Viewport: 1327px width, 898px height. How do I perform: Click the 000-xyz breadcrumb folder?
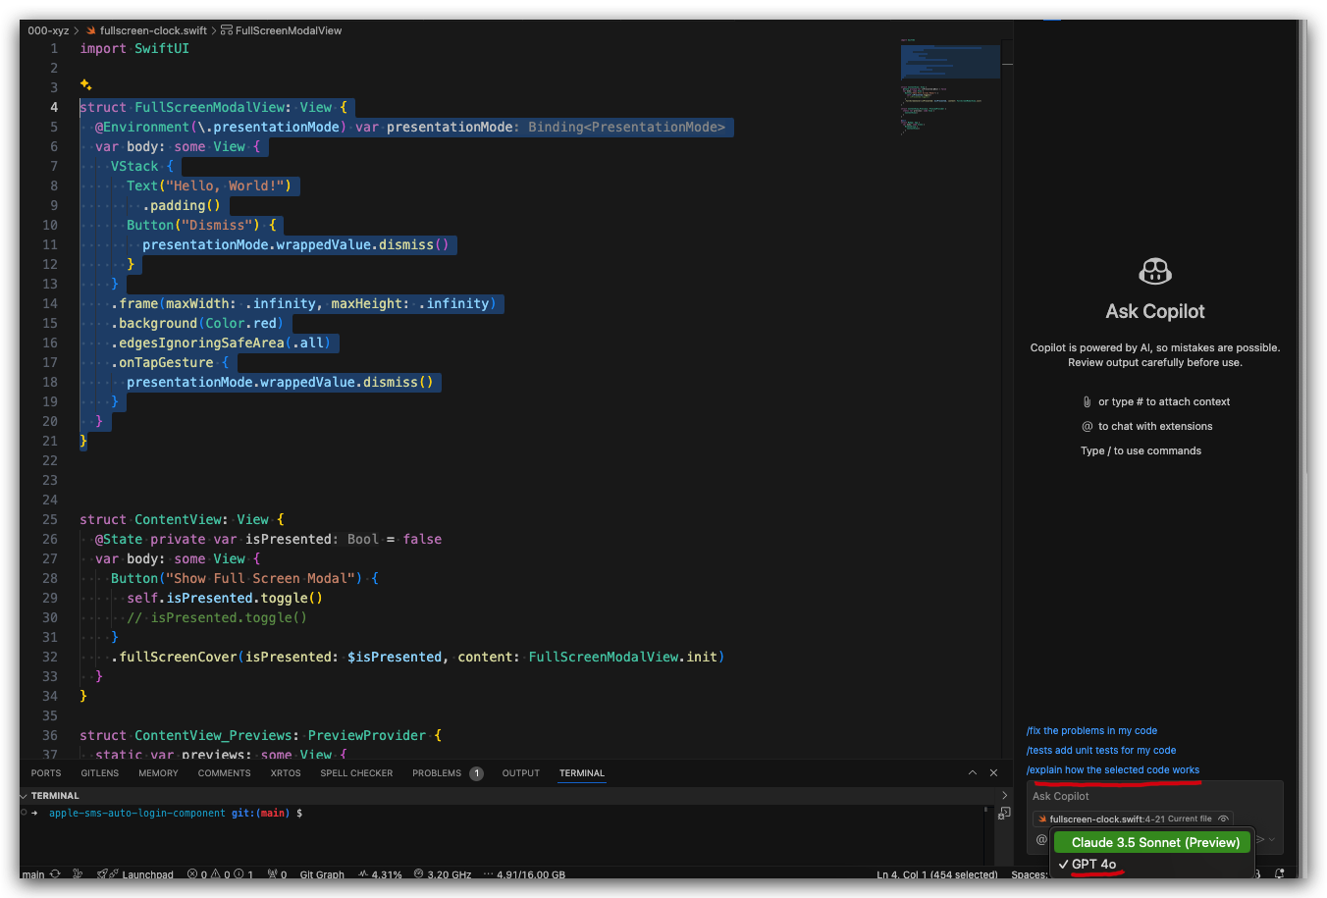(x=48, y=30)
